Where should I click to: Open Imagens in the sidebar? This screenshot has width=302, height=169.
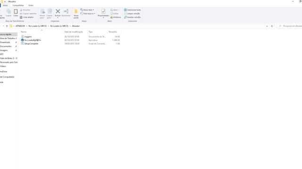click(x=4, y=50)
